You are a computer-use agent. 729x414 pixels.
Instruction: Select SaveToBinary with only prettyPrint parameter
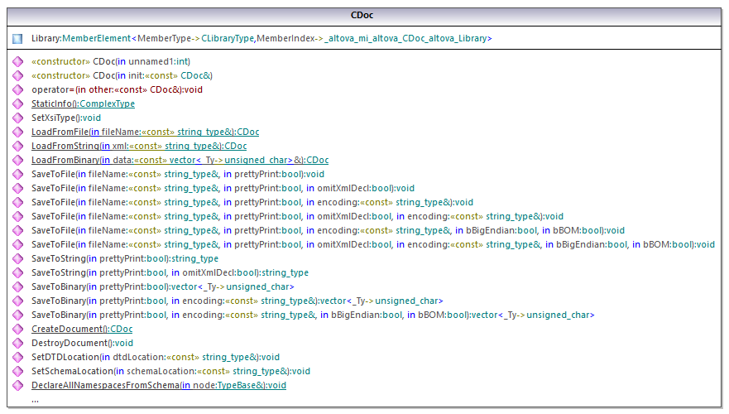[x=162, y=286]
